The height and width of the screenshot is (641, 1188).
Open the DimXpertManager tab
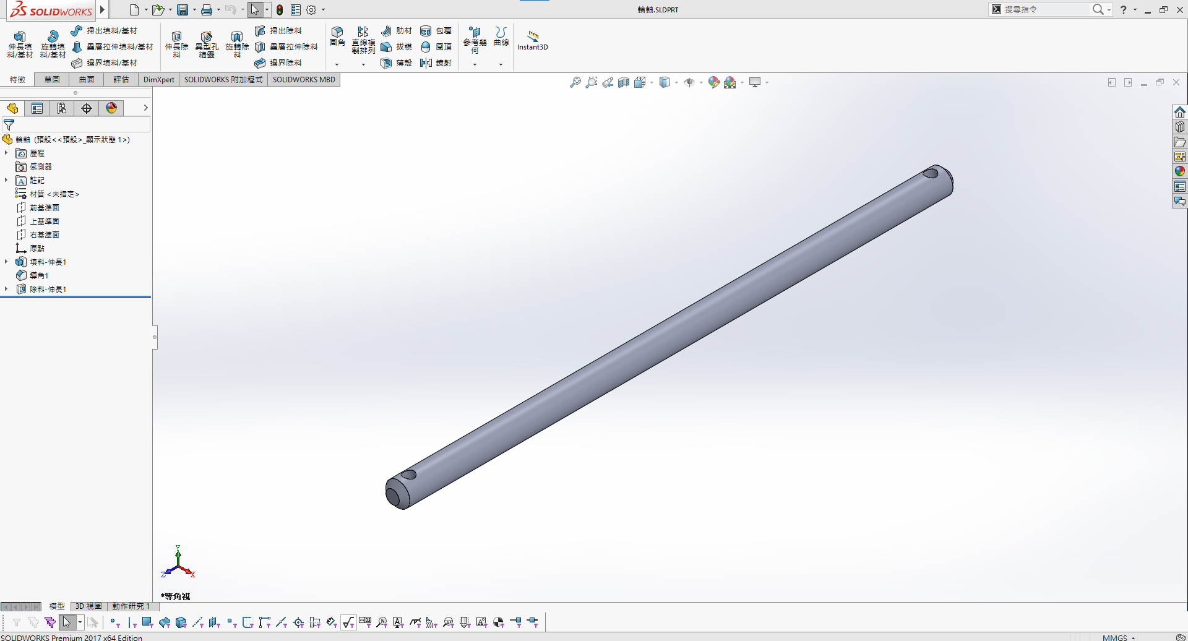[87, 108]
